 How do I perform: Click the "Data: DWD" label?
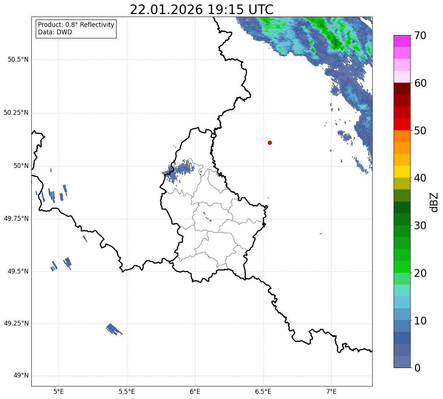coord(55,32)
